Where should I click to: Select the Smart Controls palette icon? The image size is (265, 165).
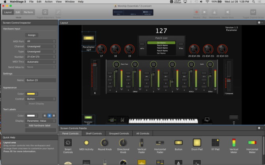coord(68,143)
